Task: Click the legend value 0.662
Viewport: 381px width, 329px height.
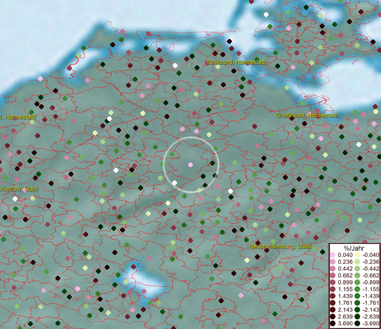Action: pyautogui.click(x=345, y=276)
